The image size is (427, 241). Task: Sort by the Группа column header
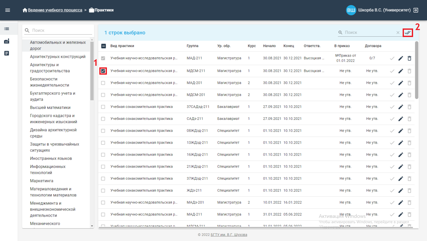click(193, 46)
